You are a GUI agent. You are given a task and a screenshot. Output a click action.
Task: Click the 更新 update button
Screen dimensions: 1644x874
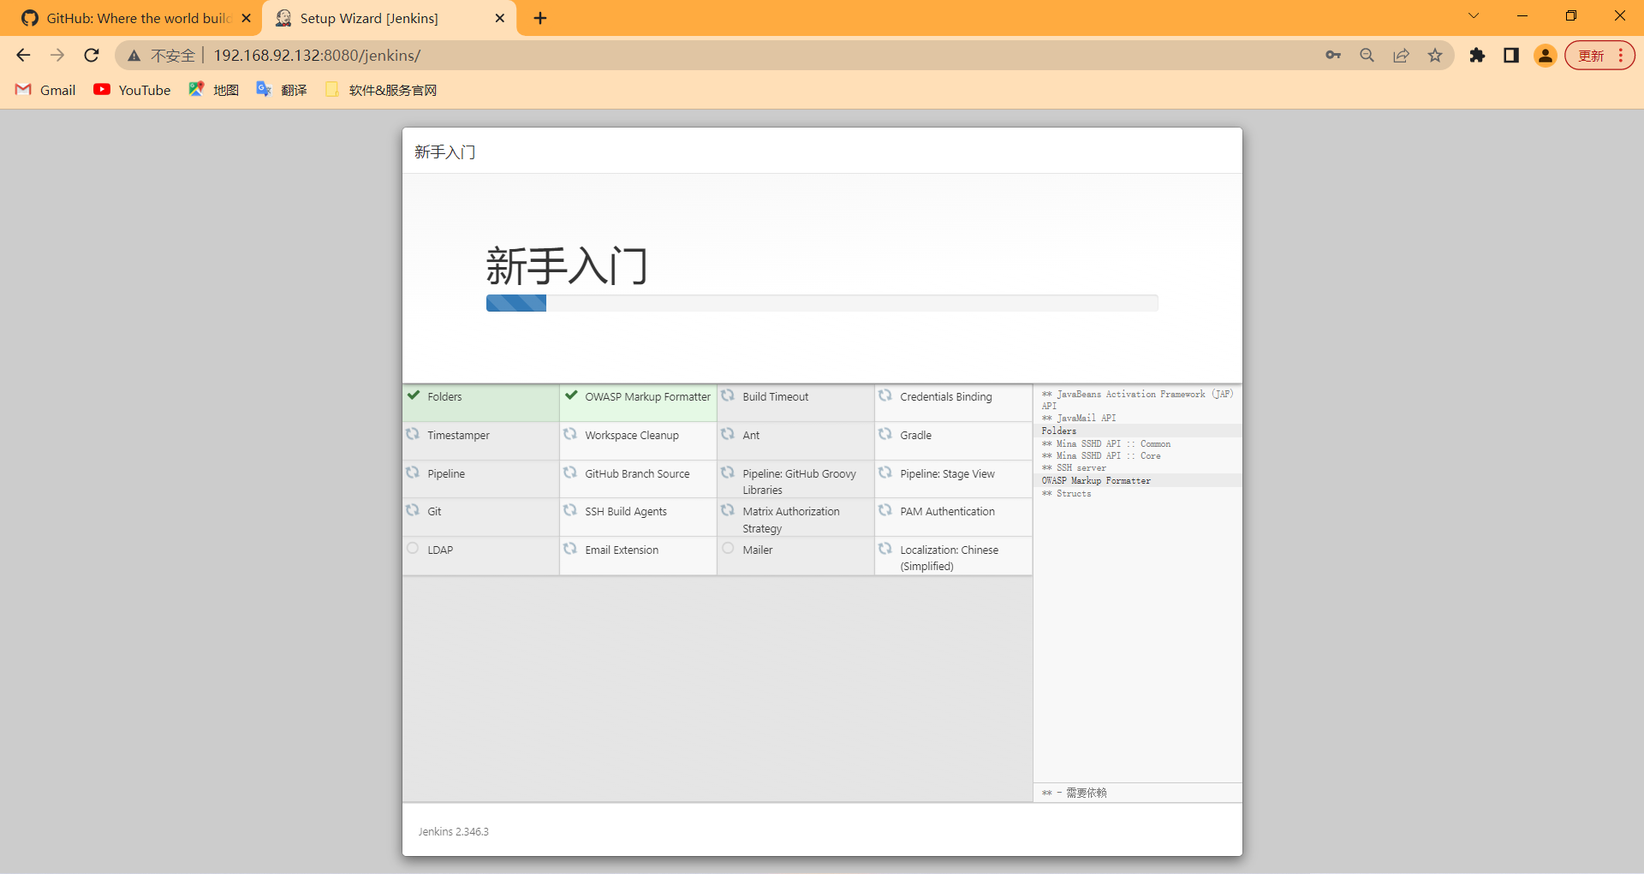coord(1591,56)
